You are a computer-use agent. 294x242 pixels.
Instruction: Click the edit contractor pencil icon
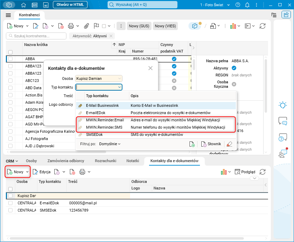pos(36,26)
